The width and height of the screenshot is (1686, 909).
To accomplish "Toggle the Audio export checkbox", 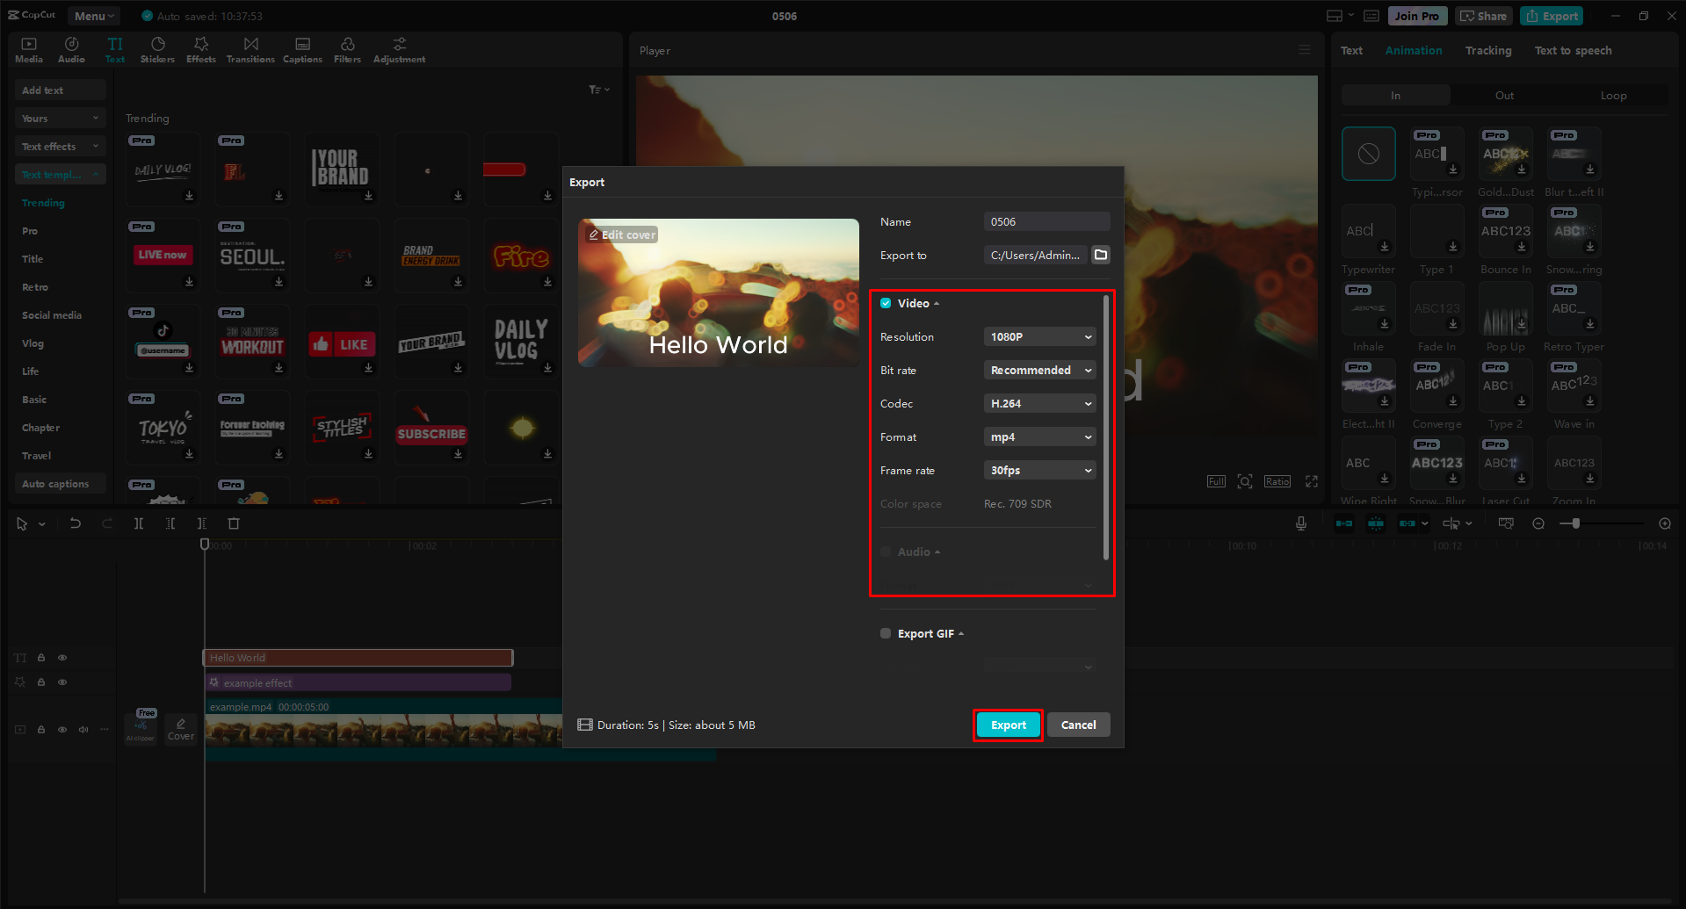I will [886, 552].
